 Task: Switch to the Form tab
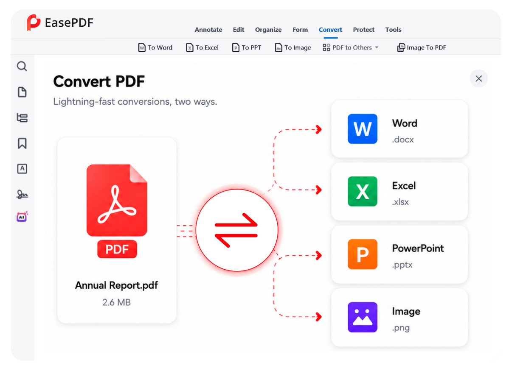coord(300,30)
